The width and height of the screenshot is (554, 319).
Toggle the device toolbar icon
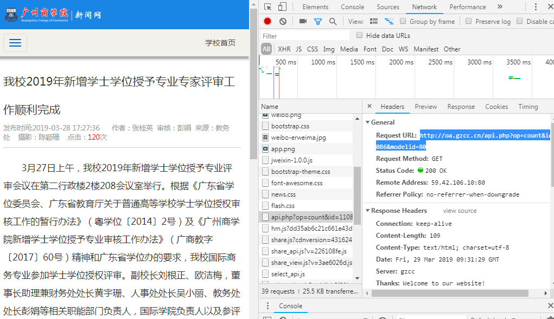(x=282, y=7)
